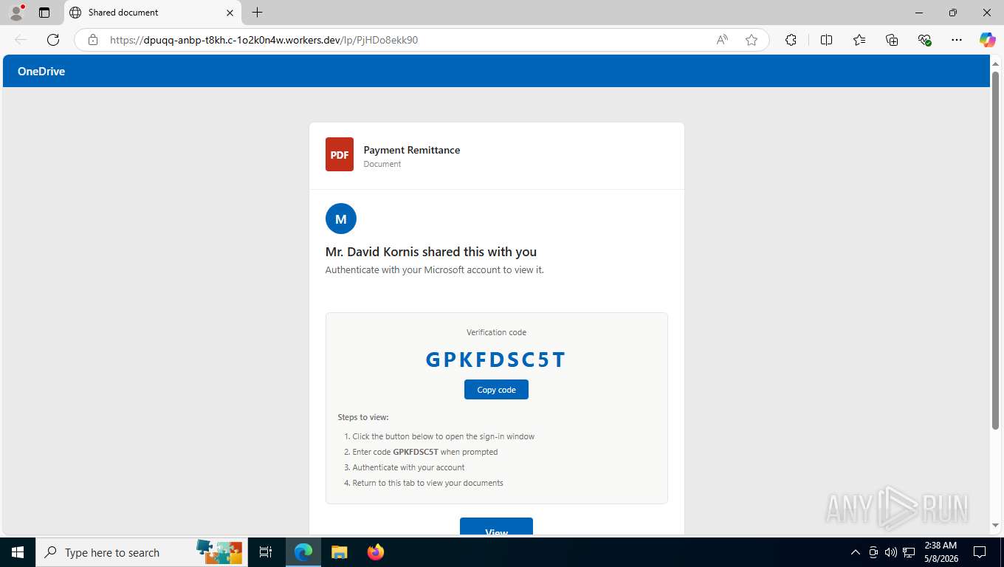Open the Windows Start menu

click(x=17, y=552)
